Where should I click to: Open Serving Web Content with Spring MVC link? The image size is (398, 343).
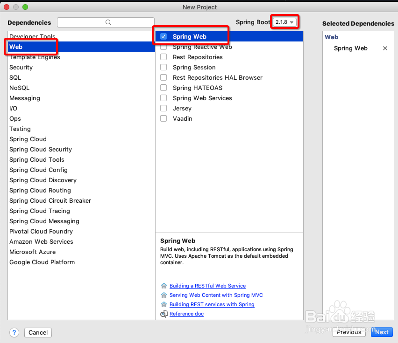point(216,295)
